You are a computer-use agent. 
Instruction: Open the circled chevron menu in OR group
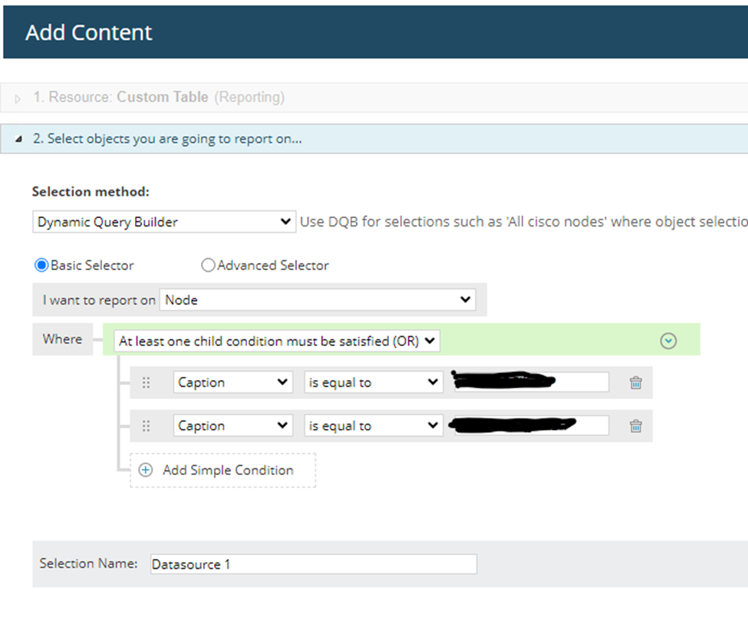pos(668,341)
